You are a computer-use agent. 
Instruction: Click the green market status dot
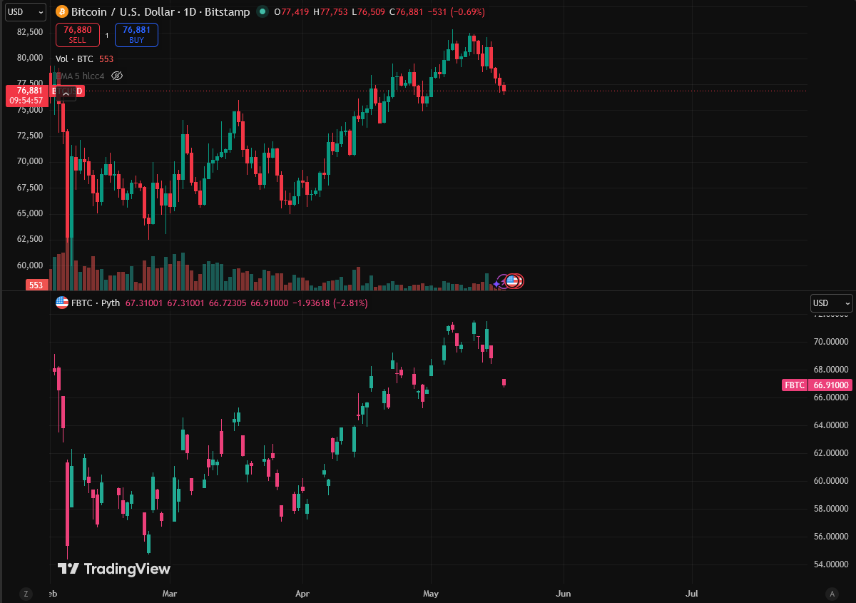coord(263,11)
